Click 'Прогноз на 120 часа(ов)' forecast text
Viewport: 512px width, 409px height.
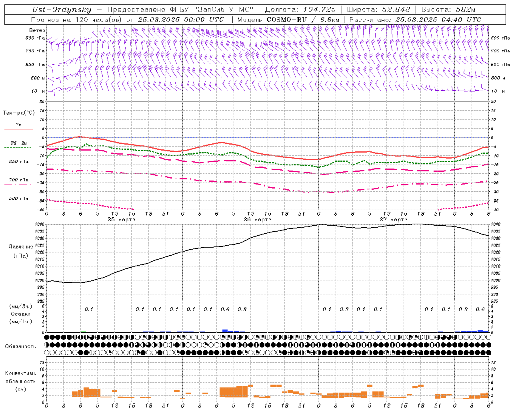[x=77, y=20]
